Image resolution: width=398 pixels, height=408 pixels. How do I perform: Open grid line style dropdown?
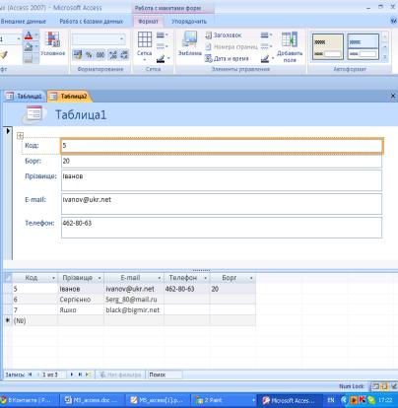163,46
